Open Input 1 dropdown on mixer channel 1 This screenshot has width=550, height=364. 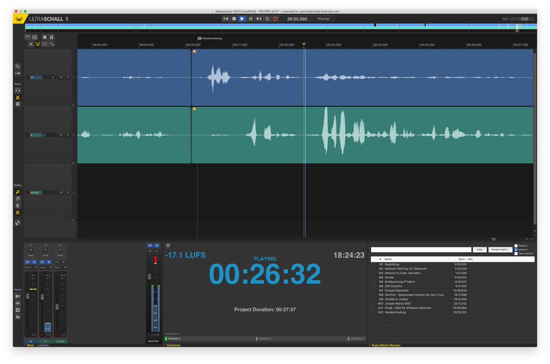point(31,267)
